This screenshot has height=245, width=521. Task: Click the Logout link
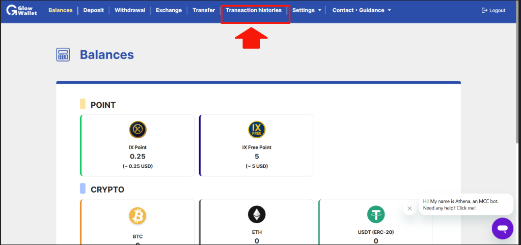(493, 11)
